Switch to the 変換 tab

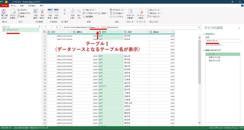22,5
